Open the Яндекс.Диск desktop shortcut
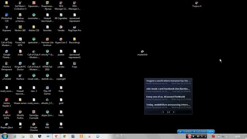The height and width of the screenshot is (139, 247). 7,125
